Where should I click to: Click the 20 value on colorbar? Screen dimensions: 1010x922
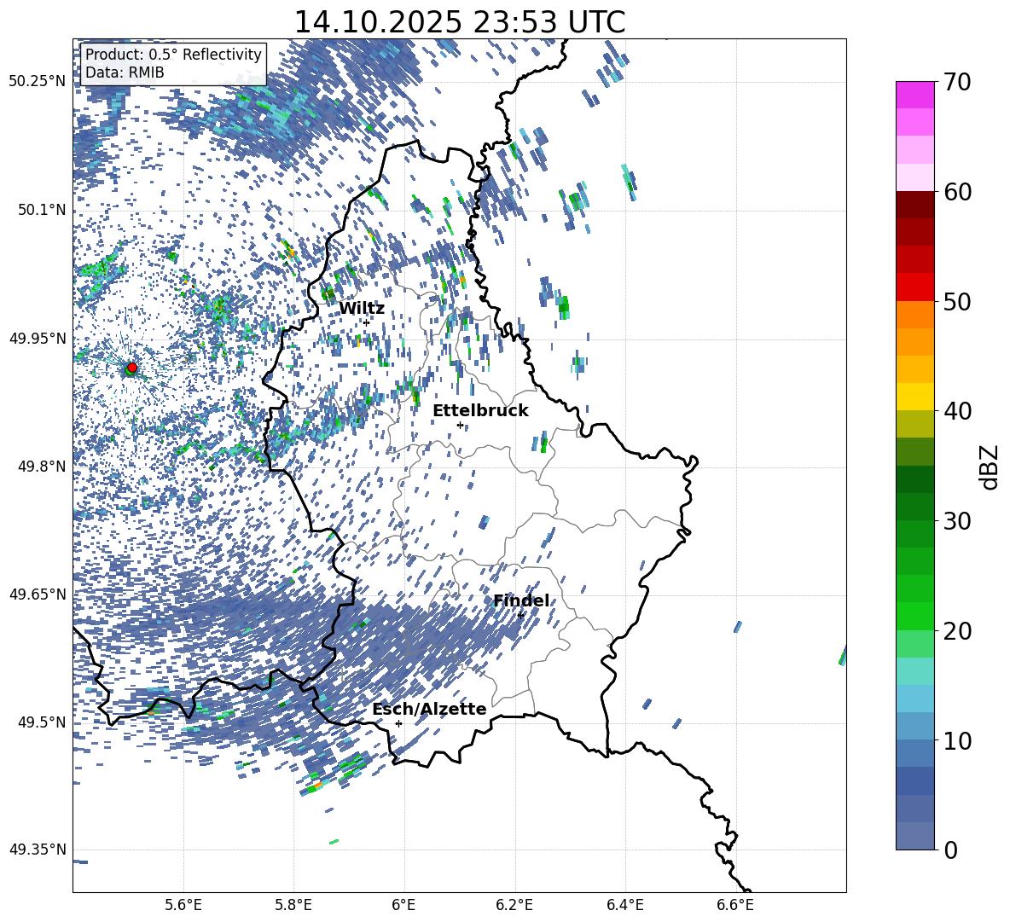click(956, 631)
